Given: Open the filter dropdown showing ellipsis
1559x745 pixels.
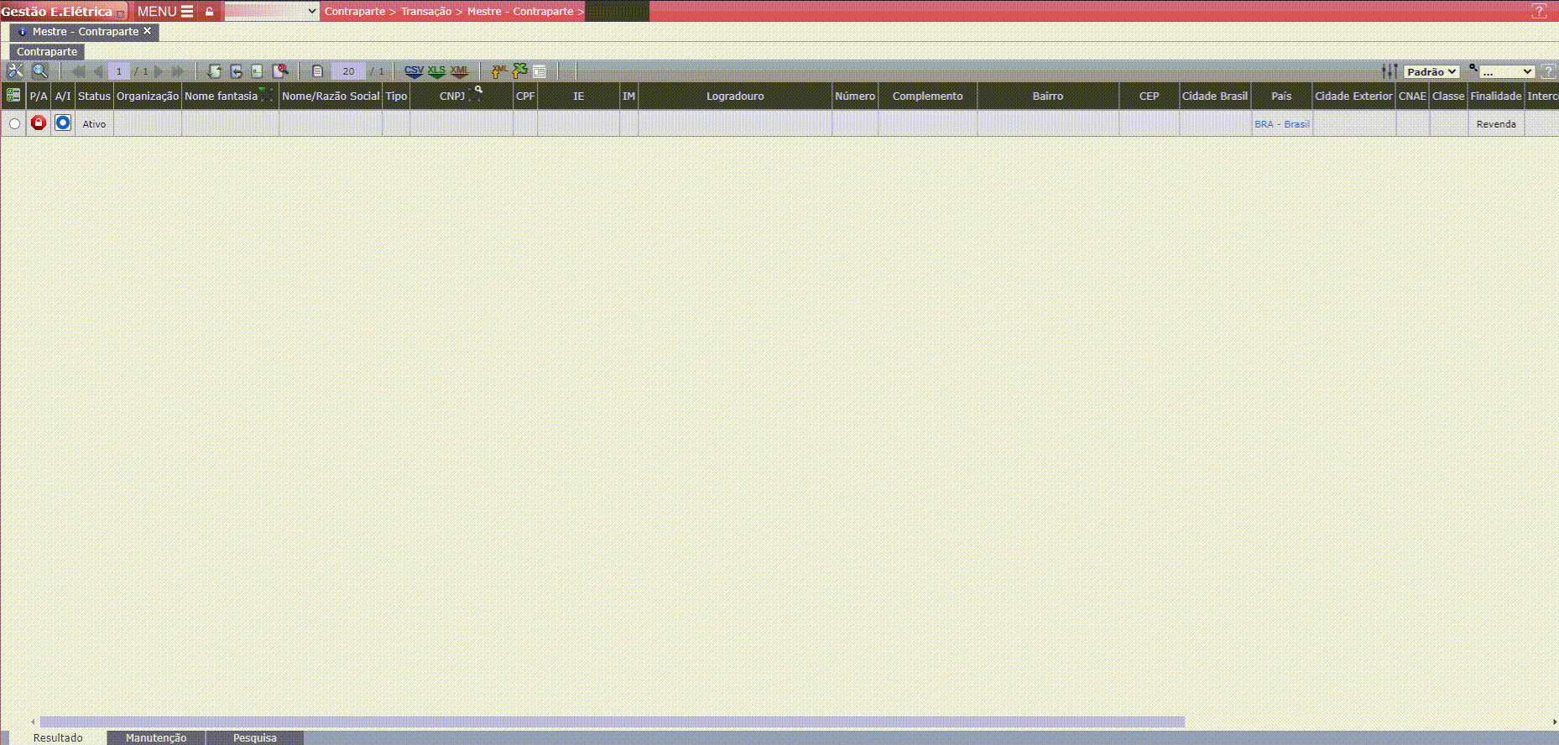Looking at the screenshot, I should (x=1507, y=72).
